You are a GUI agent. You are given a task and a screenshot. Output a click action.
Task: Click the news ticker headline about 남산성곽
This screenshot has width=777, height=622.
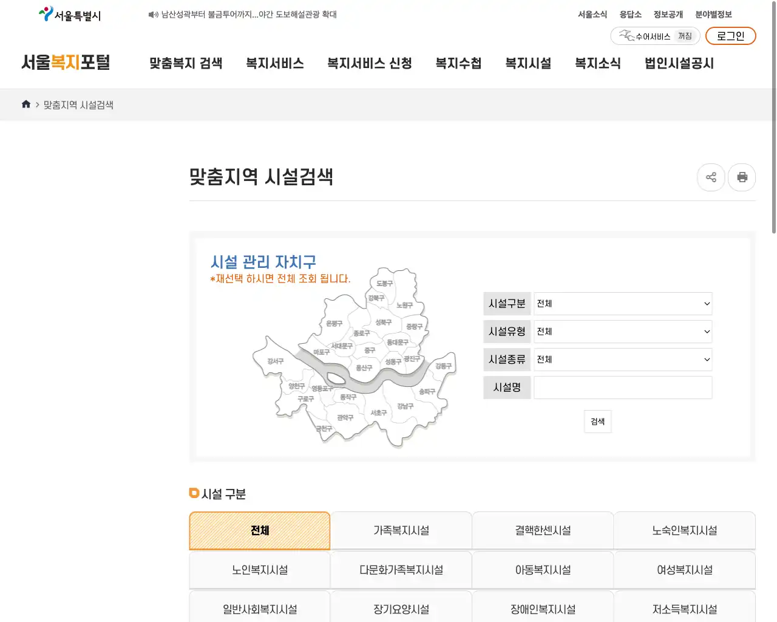point(249,15)
